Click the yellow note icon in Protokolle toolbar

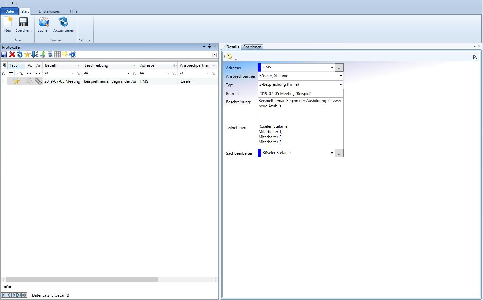(x=65, y=54)
